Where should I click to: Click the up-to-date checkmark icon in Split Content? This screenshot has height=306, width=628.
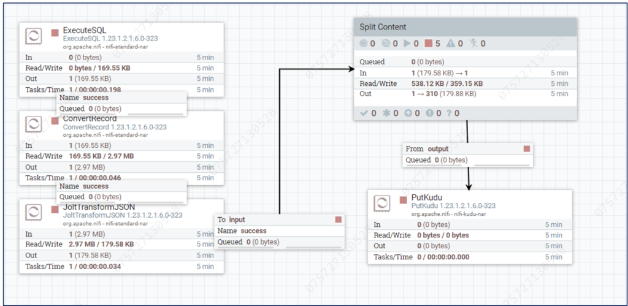364,113
